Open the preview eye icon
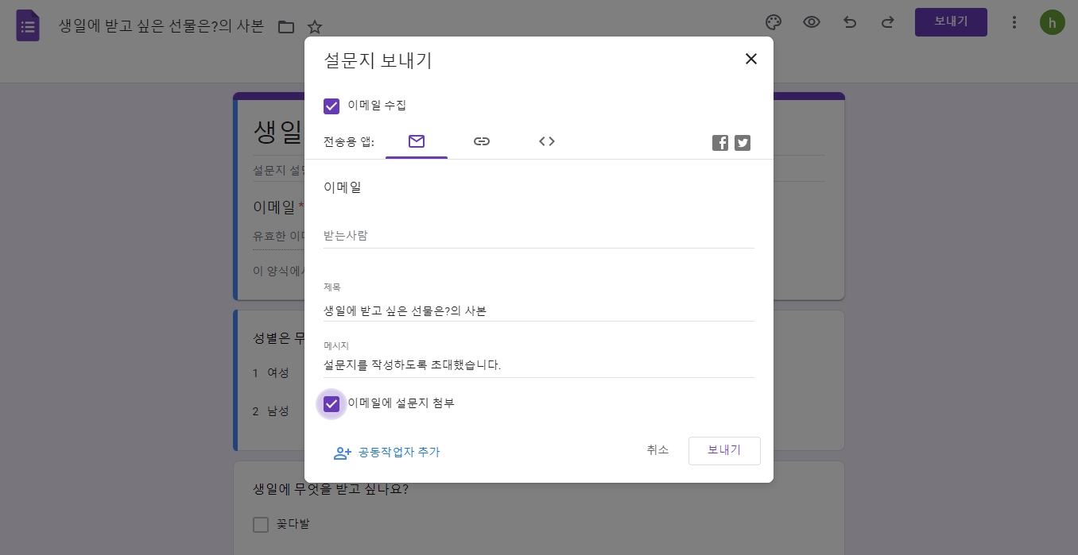Screen dimensions: 1078x555 [812, 22]
